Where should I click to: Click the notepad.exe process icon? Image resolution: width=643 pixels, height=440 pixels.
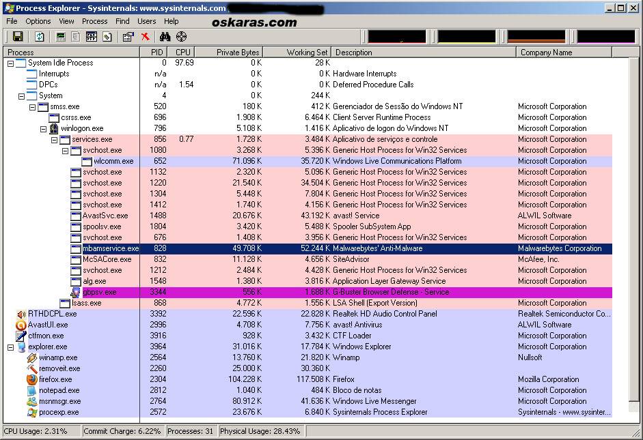click(x=32, y=390)
